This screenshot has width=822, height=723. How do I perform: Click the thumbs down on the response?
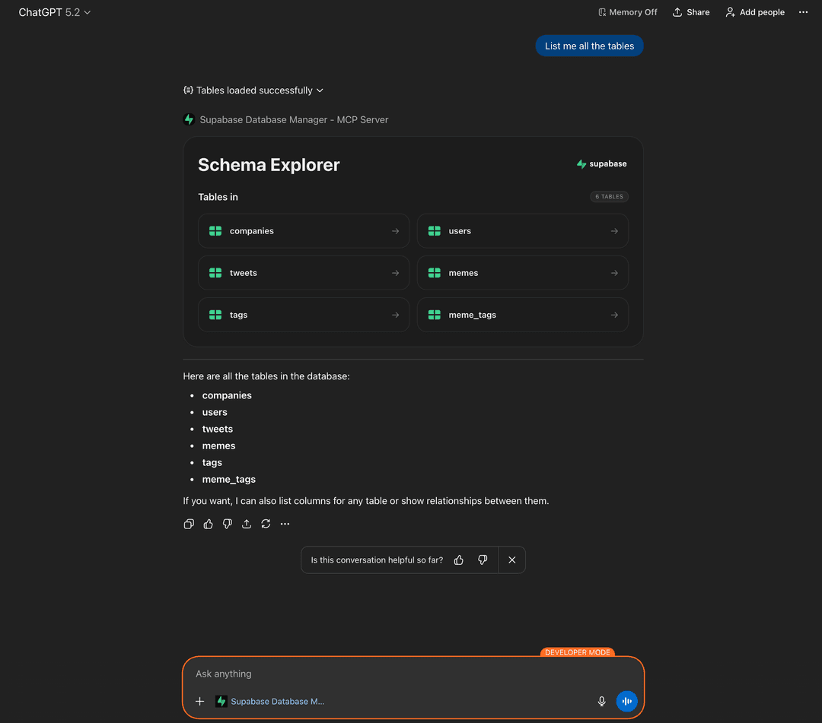(227, 524)
